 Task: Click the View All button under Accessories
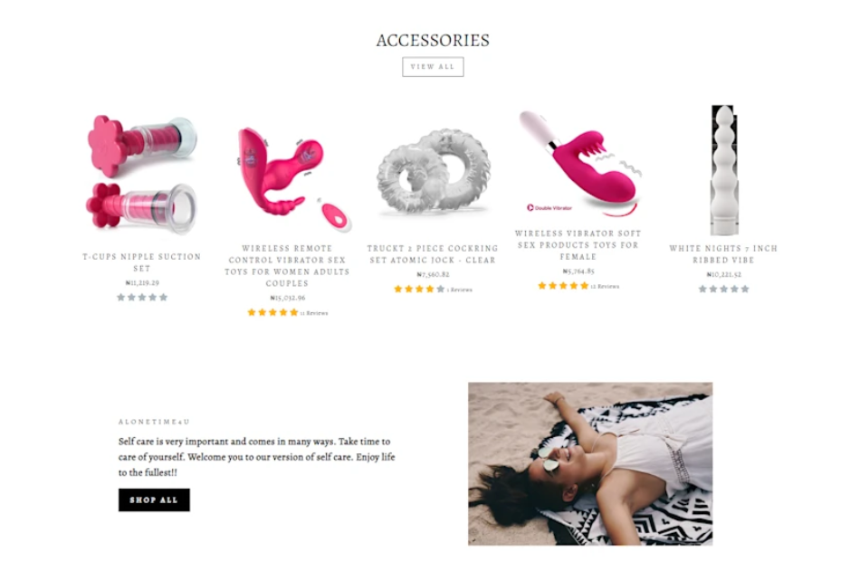coord(433,67)
